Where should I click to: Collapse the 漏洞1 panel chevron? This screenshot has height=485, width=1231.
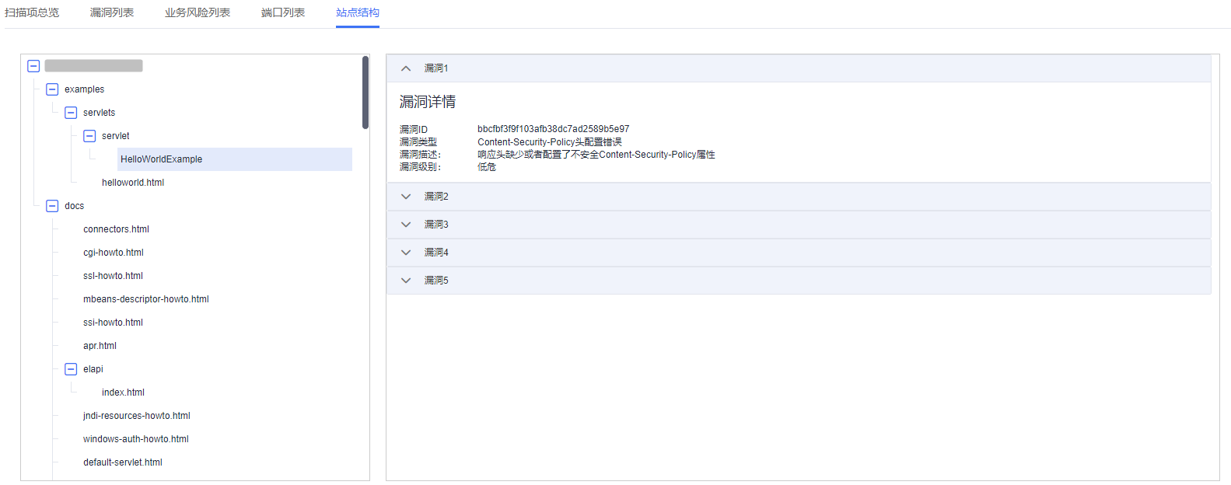[406, 68]
